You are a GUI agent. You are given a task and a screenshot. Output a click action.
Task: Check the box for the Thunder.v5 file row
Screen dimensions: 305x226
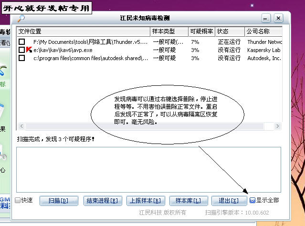click(x=22, y=42)
